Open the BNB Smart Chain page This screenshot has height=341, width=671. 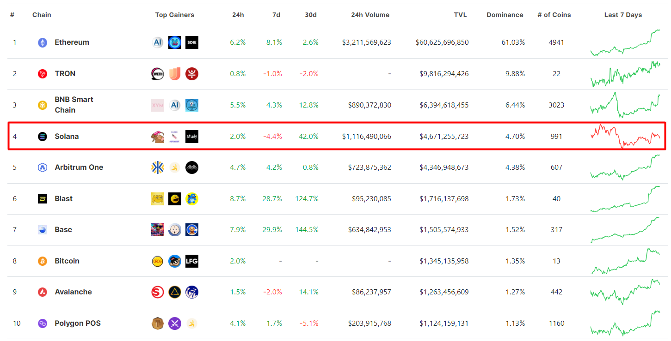click(x=74, y=105)
